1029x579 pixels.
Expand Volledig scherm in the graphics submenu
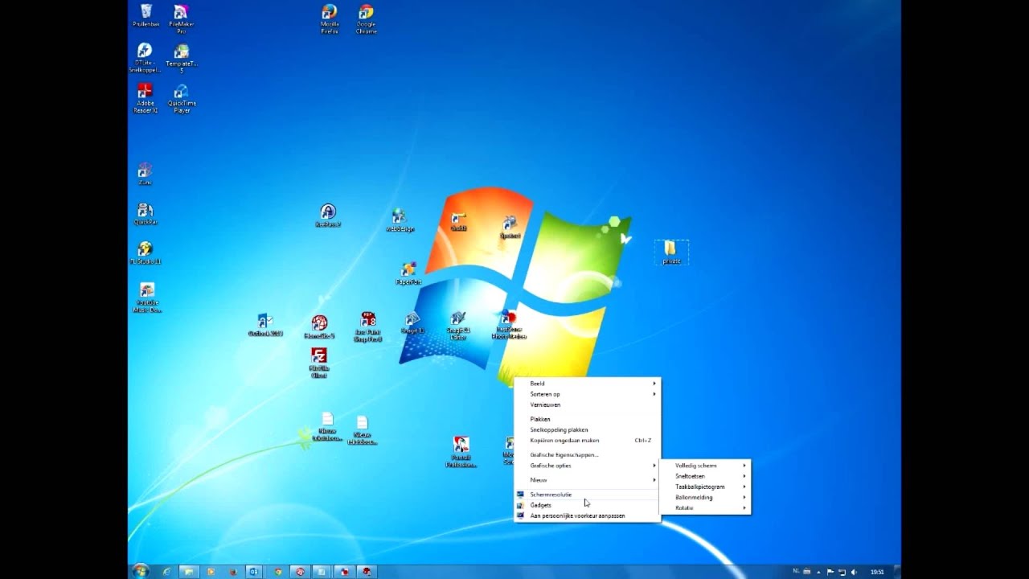(705, 466)
